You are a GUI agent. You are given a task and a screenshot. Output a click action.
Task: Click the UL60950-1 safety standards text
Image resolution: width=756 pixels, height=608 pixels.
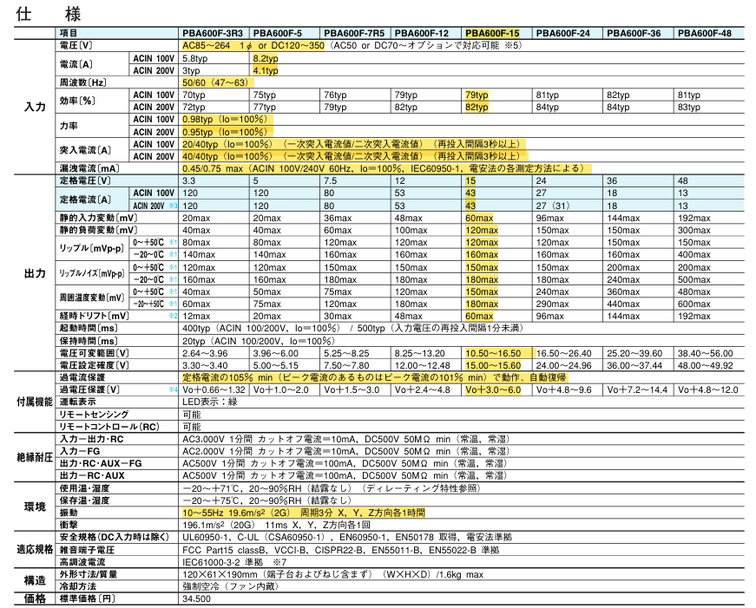347,537
